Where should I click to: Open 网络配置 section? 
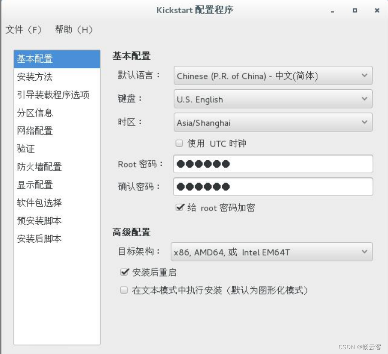click(57, 131)
